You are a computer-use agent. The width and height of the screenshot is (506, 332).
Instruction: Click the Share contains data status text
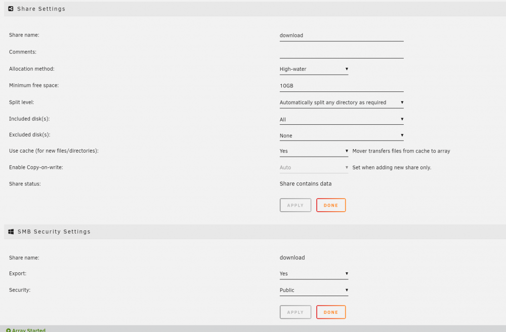tap(306, 184)
